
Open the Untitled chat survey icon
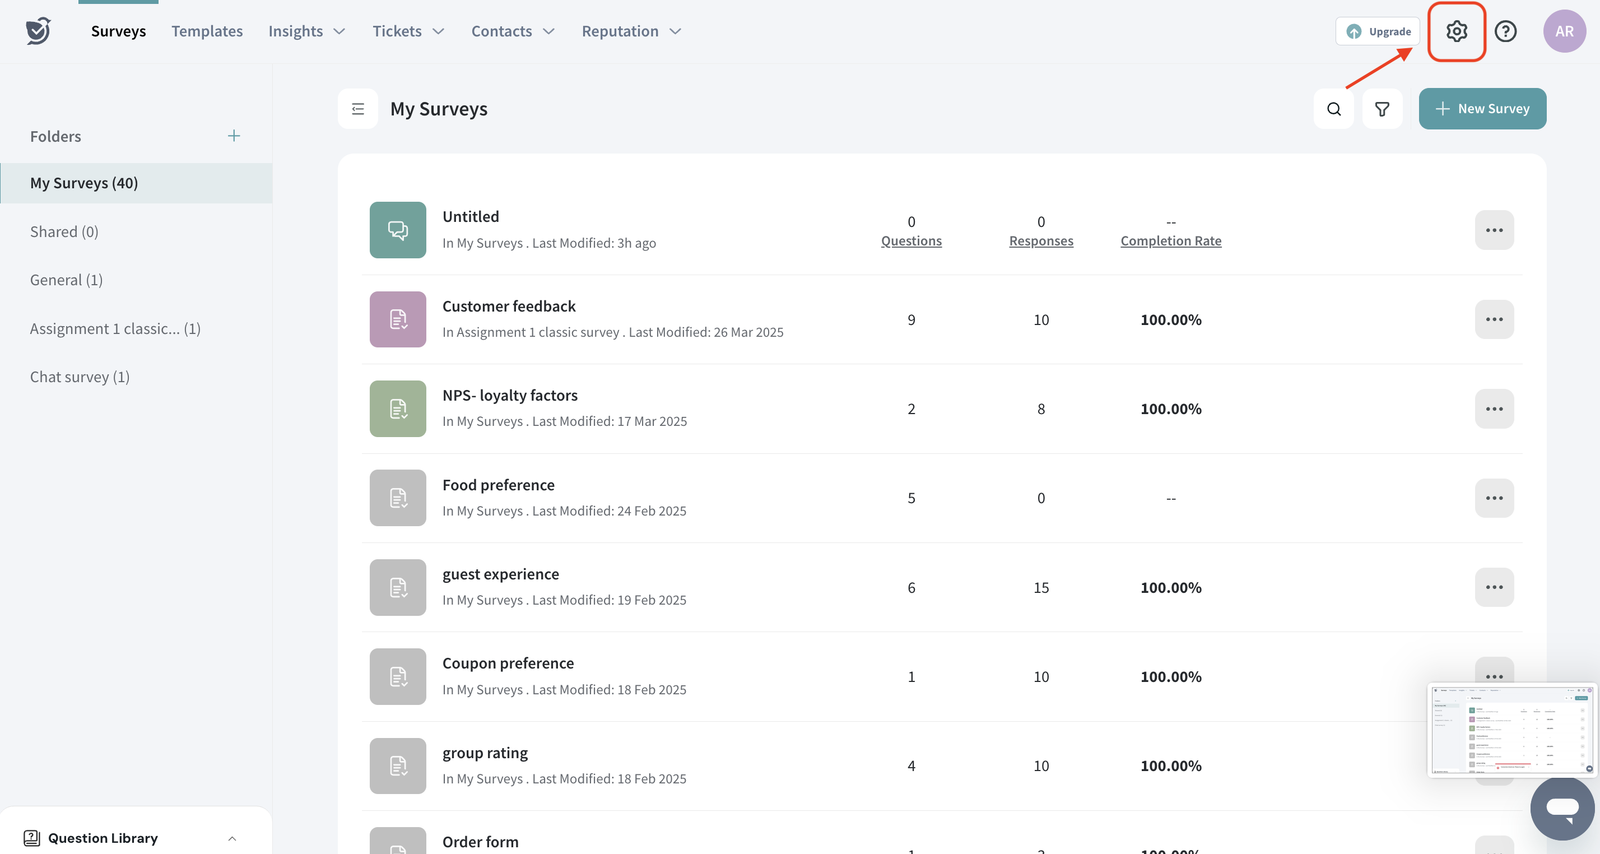(x=398, y=230)
